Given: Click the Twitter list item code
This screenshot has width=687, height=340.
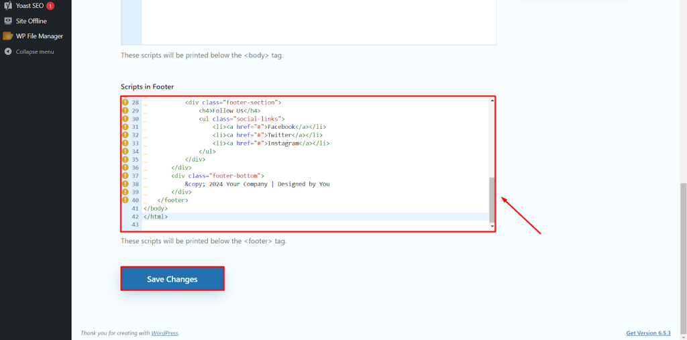Looking at the screenshot, I should click(268, 135).
